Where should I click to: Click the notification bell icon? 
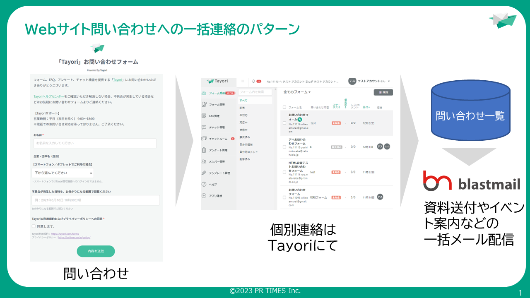point(254,81)
